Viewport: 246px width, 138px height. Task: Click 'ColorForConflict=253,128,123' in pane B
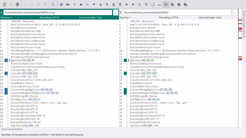[x=151, y=80]
